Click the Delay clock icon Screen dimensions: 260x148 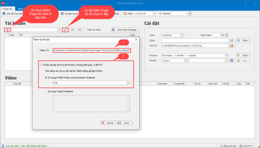tap(125, 14)
